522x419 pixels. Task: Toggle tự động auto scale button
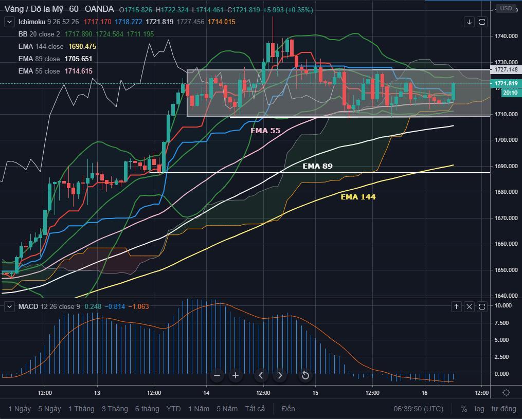503,409
